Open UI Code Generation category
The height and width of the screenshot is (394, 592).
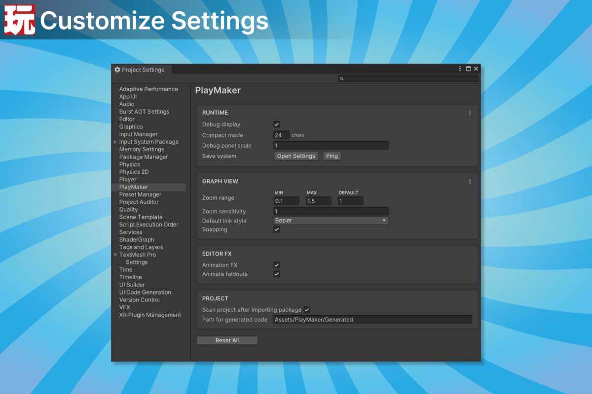coord(145,293)
